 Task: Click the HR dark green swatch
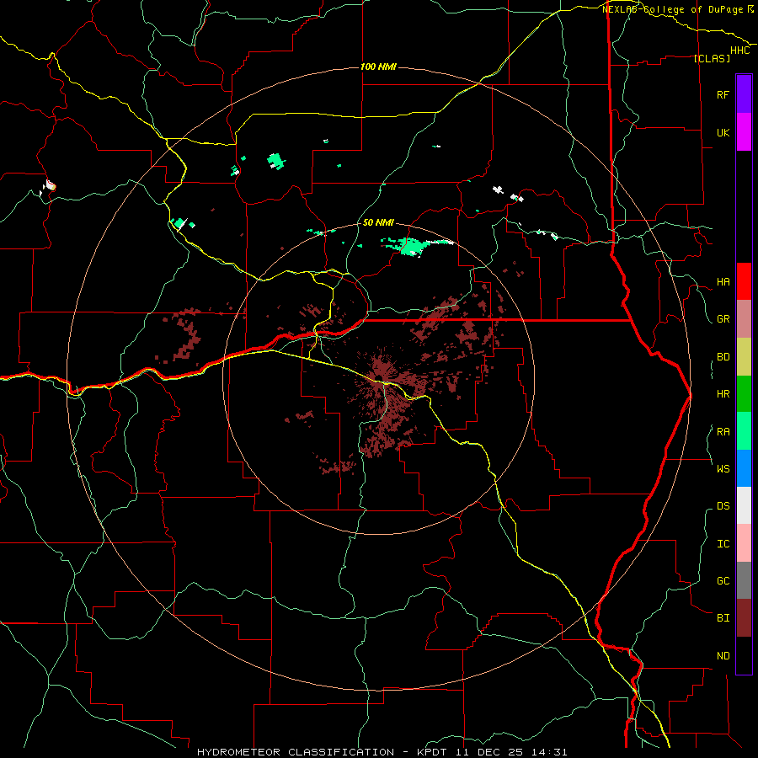point(744,394)
